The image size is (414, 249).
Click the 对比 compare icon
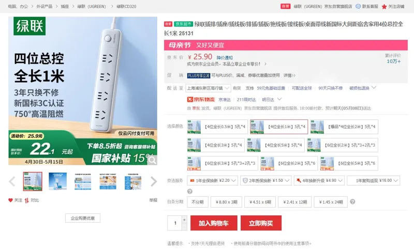[27, 200]
